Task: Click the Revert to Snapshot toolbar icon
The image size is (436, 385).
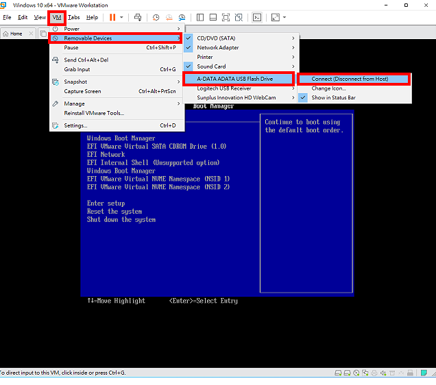Action: coord(169,18)
